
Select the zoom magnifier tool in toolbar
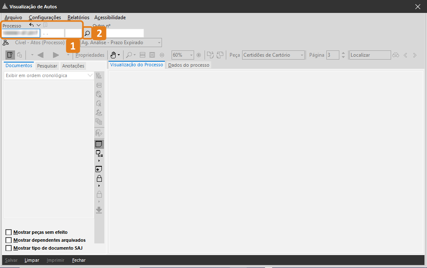[x=129, y=55]
